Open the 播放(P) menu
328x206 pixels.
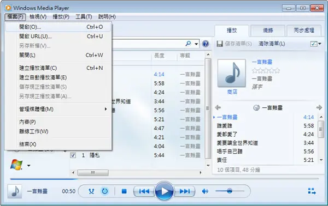tap(61, 17)
